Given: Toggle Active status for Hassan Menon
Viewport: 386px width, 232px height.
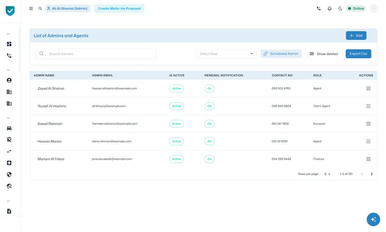Looking at the screenshot, I should coord(177,141).
